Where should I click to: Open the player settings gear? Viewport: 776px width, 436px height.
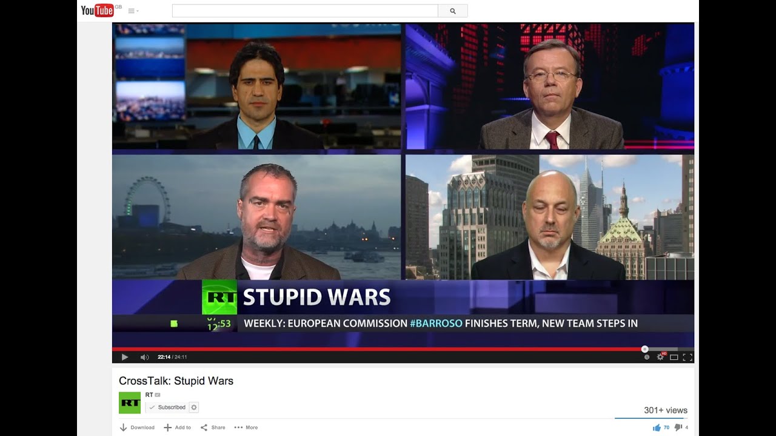pyautogui.click(x=660, y=357)
